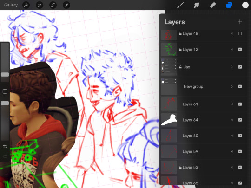Open blend mode N for Layer 61
Screen dimensions: 251x188
pyautogui.click(x=231, y=104)
